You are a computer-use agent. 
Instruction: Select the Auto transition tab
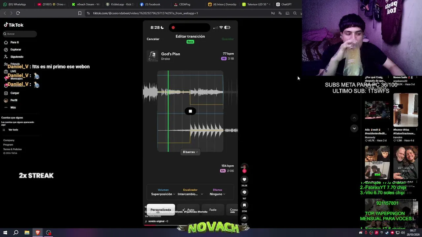[189, 210]
